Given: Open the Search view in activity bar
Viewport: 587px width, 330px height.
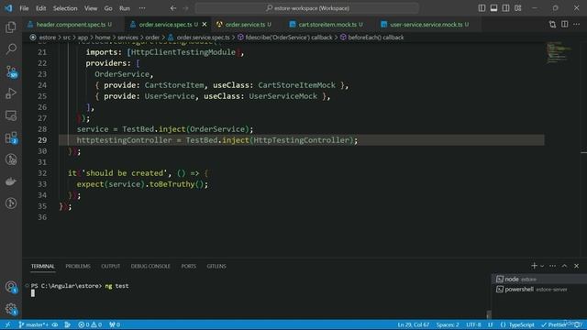Looking at the screenshot, I should (11, 49).
